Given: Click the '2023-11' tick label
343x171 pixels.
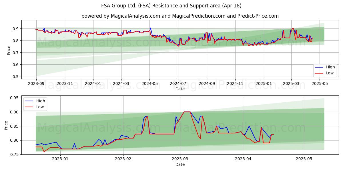Looking at the screenshot, I should tap(65, 84).
